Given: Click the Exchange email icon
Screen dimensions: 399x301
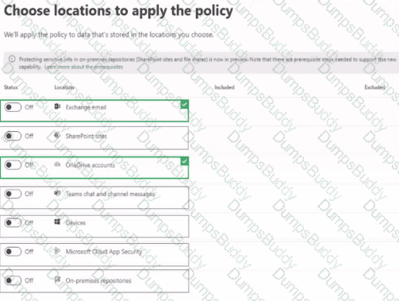Looking at the screenshot, I should 57,106.
